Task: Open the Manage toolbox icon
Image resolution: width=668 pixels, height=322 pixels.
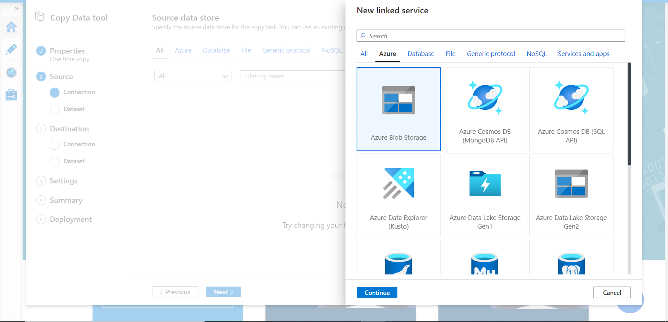Action: pos(11,95)
